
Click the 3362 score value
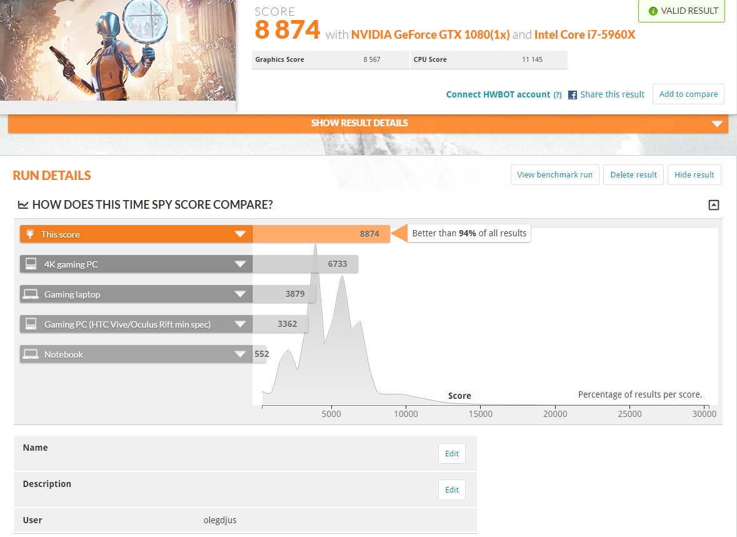tap(287, 324)
